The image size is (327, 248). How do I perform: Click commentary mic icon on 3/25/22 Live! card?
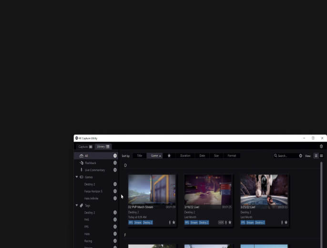pos(282,223)
